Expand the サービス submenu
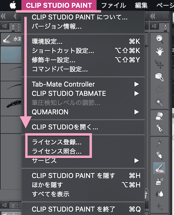 click(83, 160)
